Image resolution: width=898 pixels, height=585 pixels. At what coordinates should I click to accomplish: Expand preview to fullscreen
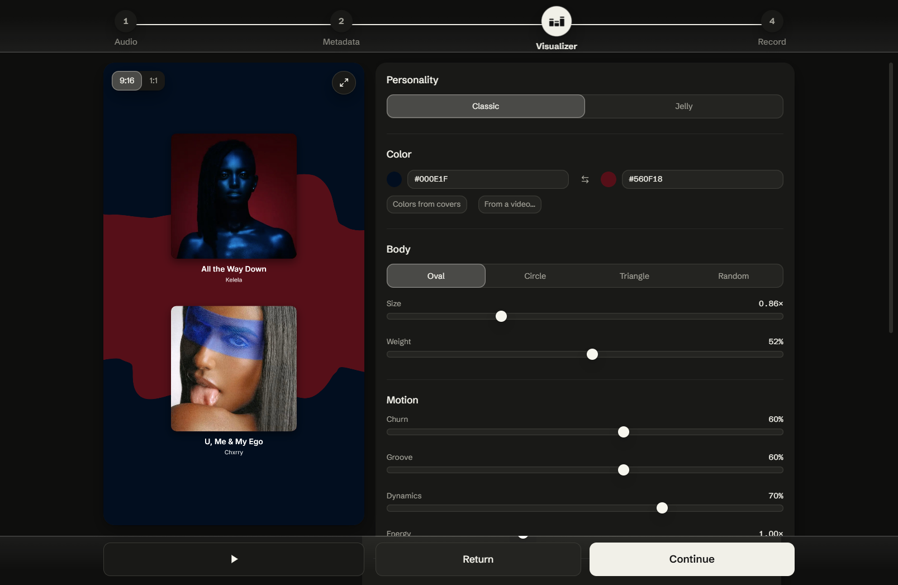coord(344,83)
